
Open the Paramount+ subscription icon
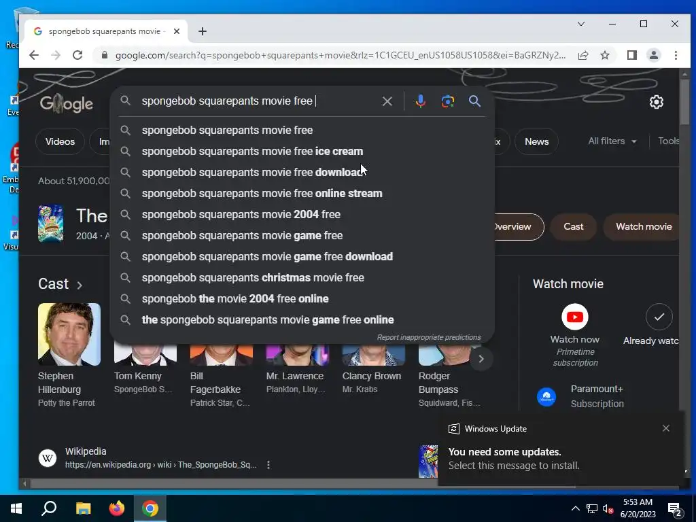[x=546, y=396]
